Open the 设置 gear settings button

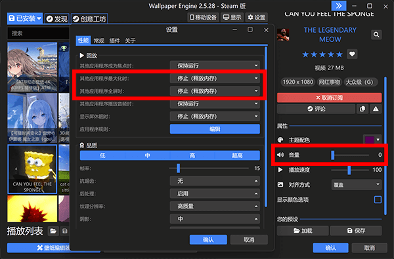[256, 17]
